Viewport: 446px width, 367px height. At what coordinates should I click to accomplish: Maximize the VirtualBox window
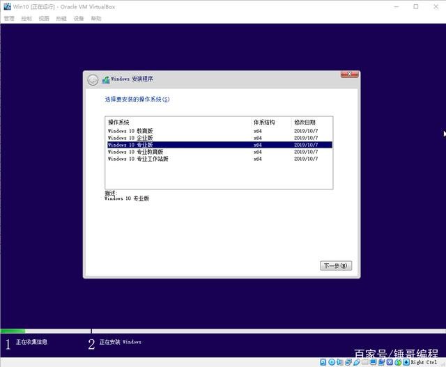pos(416,6)
